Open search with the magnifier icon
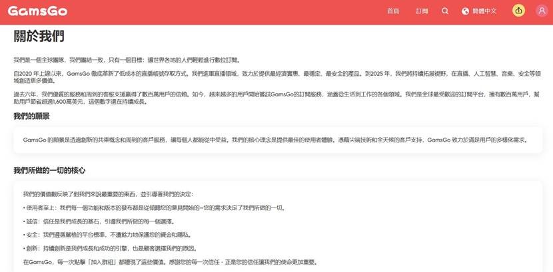 [x=445, y=11]
